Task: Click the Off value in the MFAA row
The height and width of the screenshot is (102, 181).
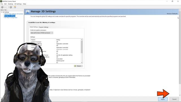Action: click(x=57, y=57)
